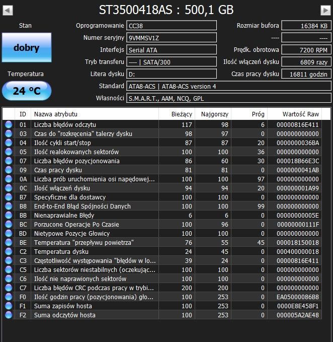Select the serial number field 9VMMSV1Z
Screen dimensions: 333x342
[172, 37]
